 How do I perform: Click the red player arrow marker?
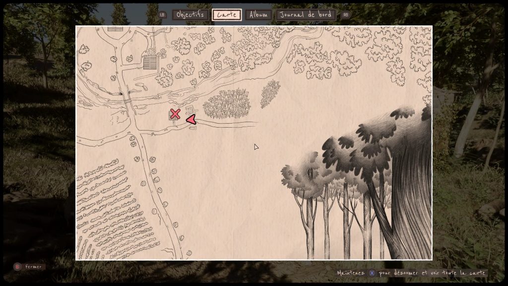click(x=191, y=120)
